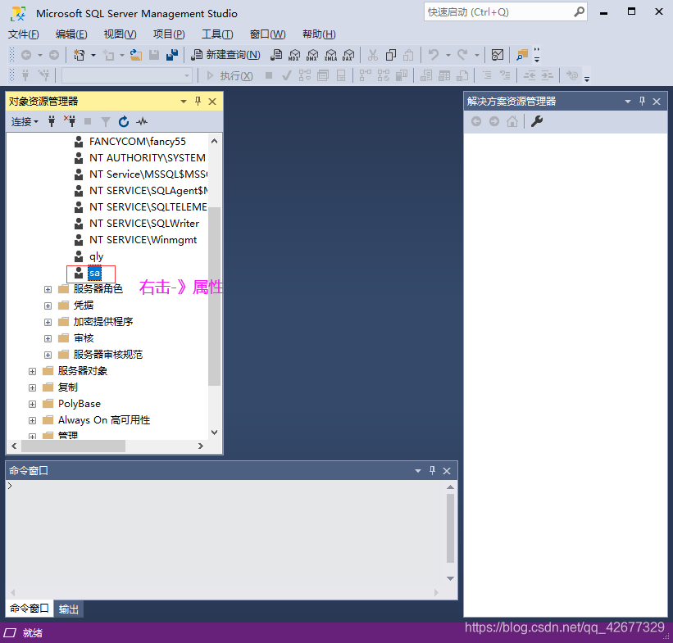Pin the Command Window panel
Viewport: 673px width, 643px height.
point(432,470)
